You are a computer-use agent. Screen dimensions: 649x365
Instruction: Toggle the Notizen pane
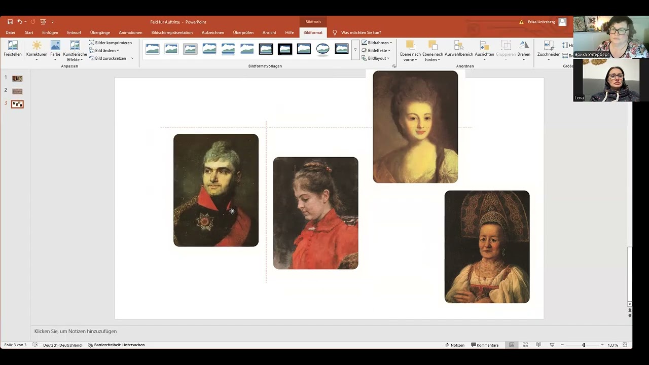tap(455, 345)
